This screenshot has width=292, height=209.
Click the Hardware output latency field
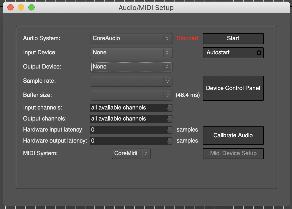128,141
